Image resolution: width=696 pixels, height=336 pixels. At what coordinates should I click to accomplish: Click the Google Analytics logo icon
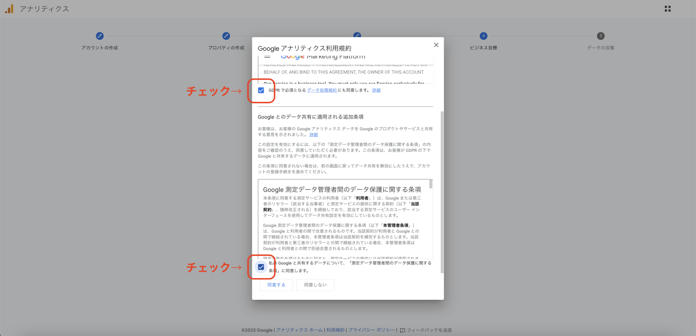9,8
